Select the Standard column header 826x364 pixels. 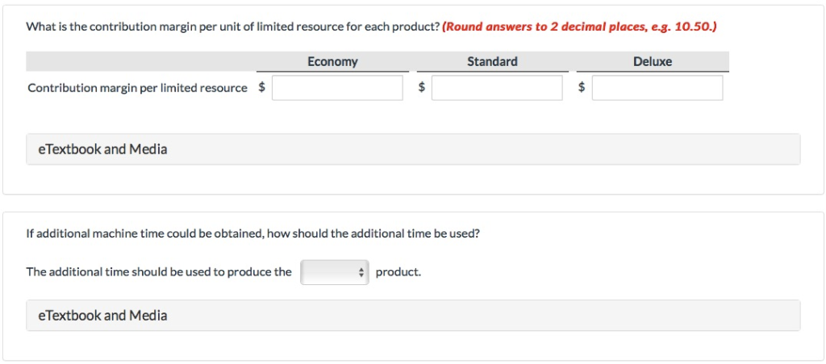(492, 62)
